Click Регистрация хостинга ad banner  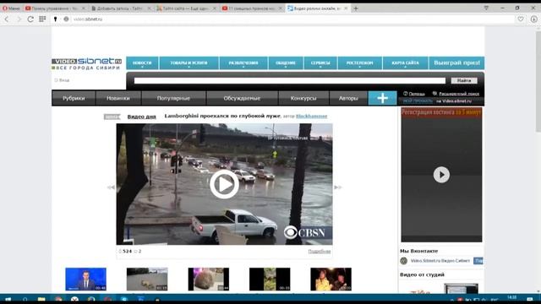pos(441,112)
